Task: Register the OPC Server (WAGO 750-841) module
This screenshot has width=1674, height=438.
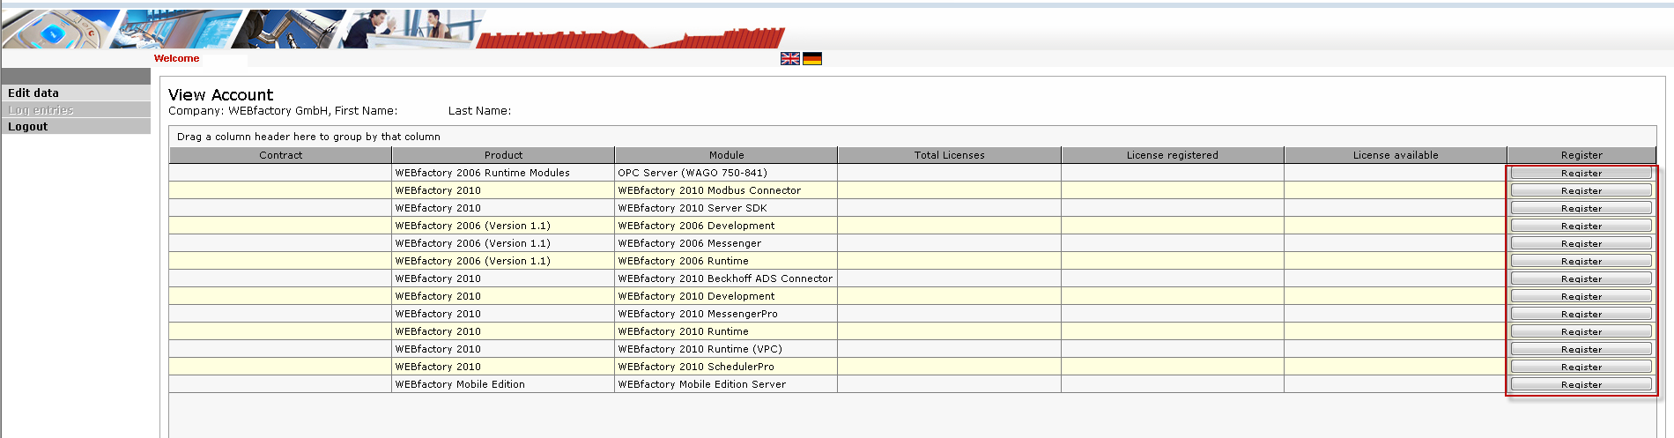Action: click(x=1581, y=174)
